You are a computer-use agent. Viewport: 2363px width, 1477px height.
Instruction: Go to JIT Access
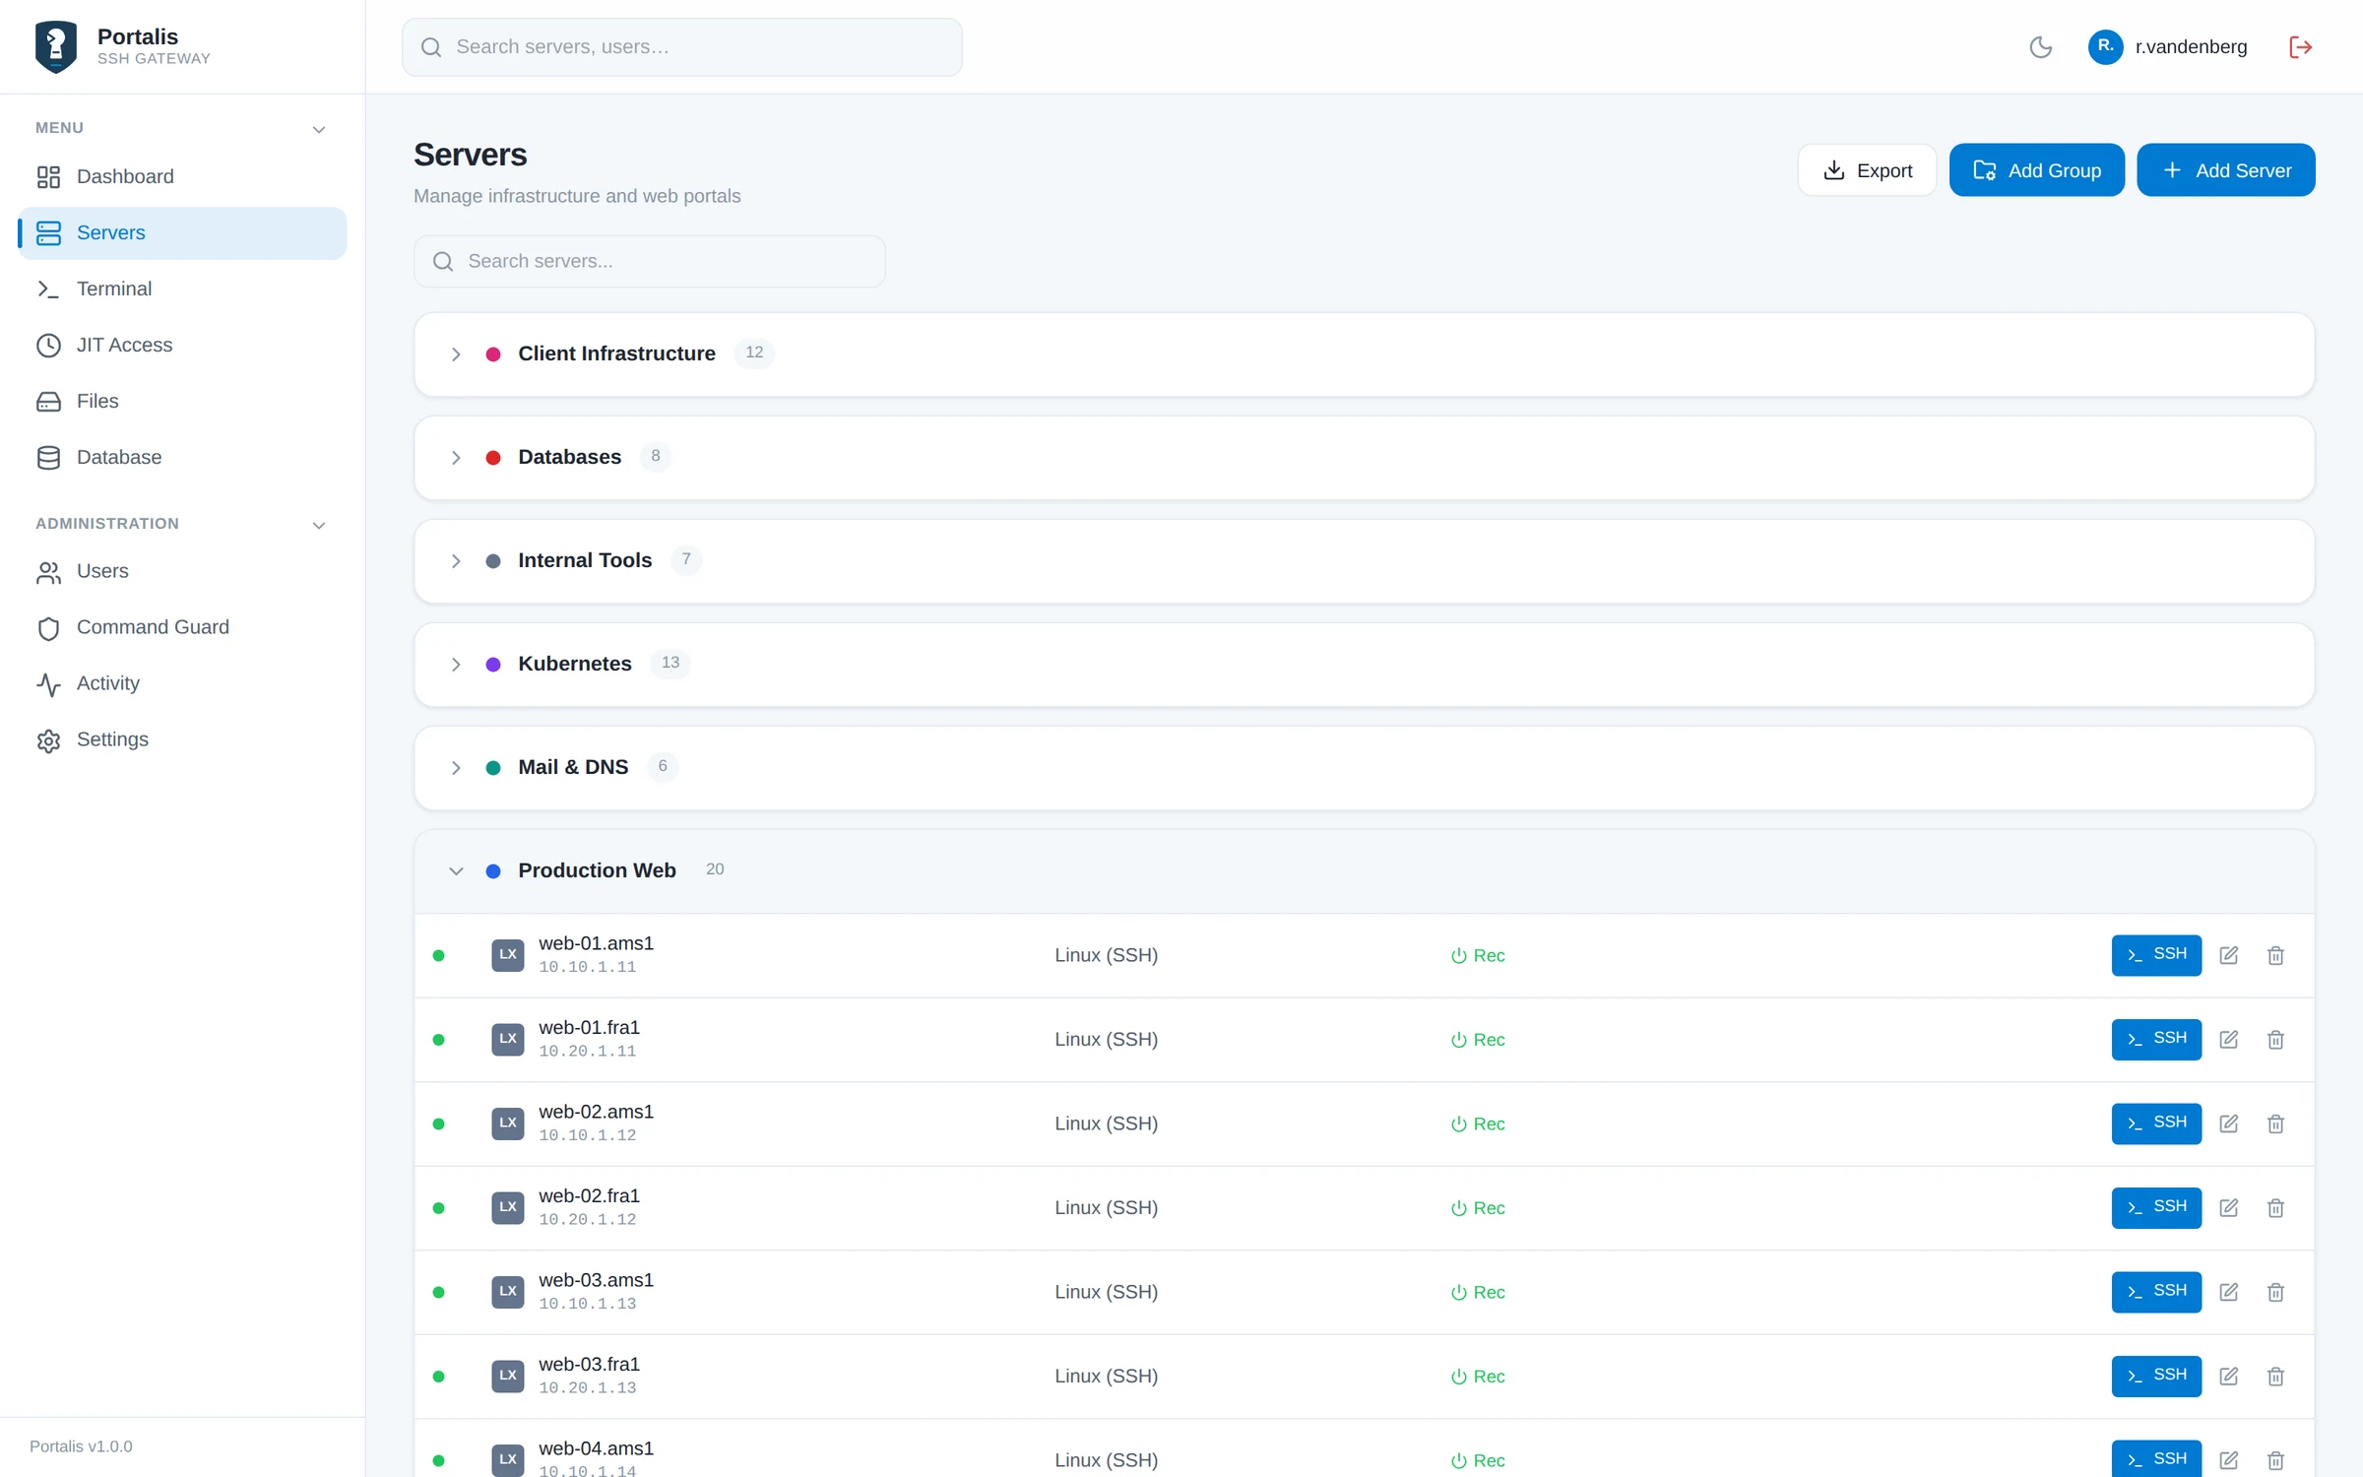coord(182,346)
